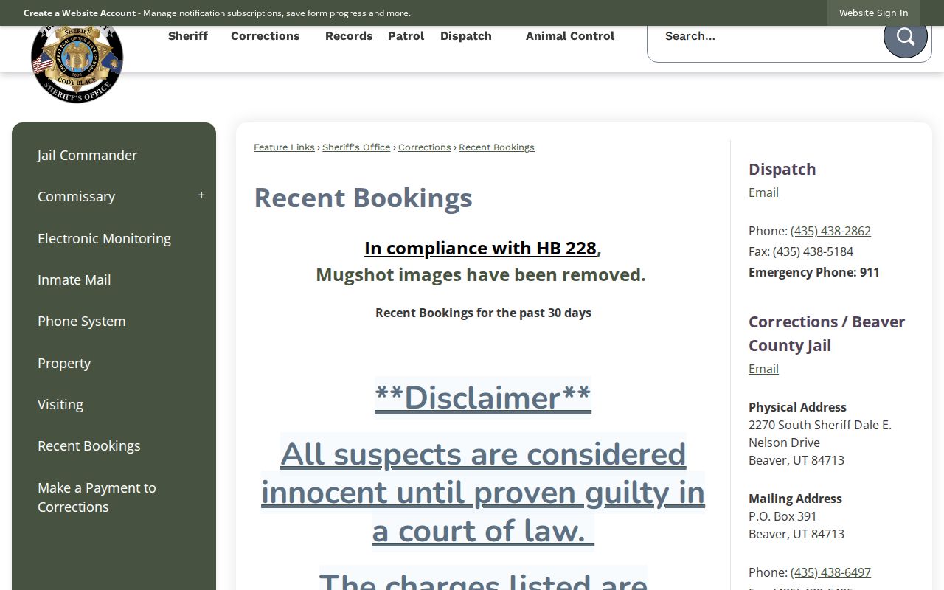This screenshot has height=590, width=944.
Task: Open the Patrol menu
Action: pos(406,36)
